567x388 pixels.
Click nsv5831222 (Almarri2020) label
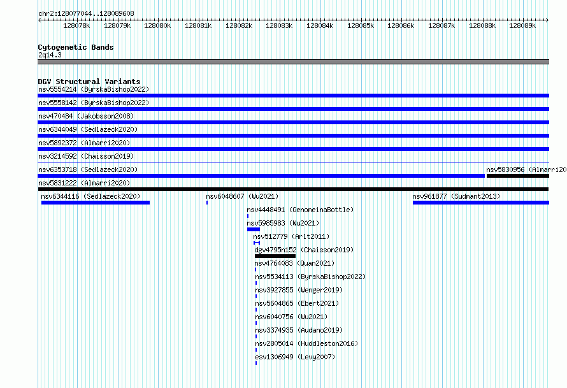tap(84, 183)
